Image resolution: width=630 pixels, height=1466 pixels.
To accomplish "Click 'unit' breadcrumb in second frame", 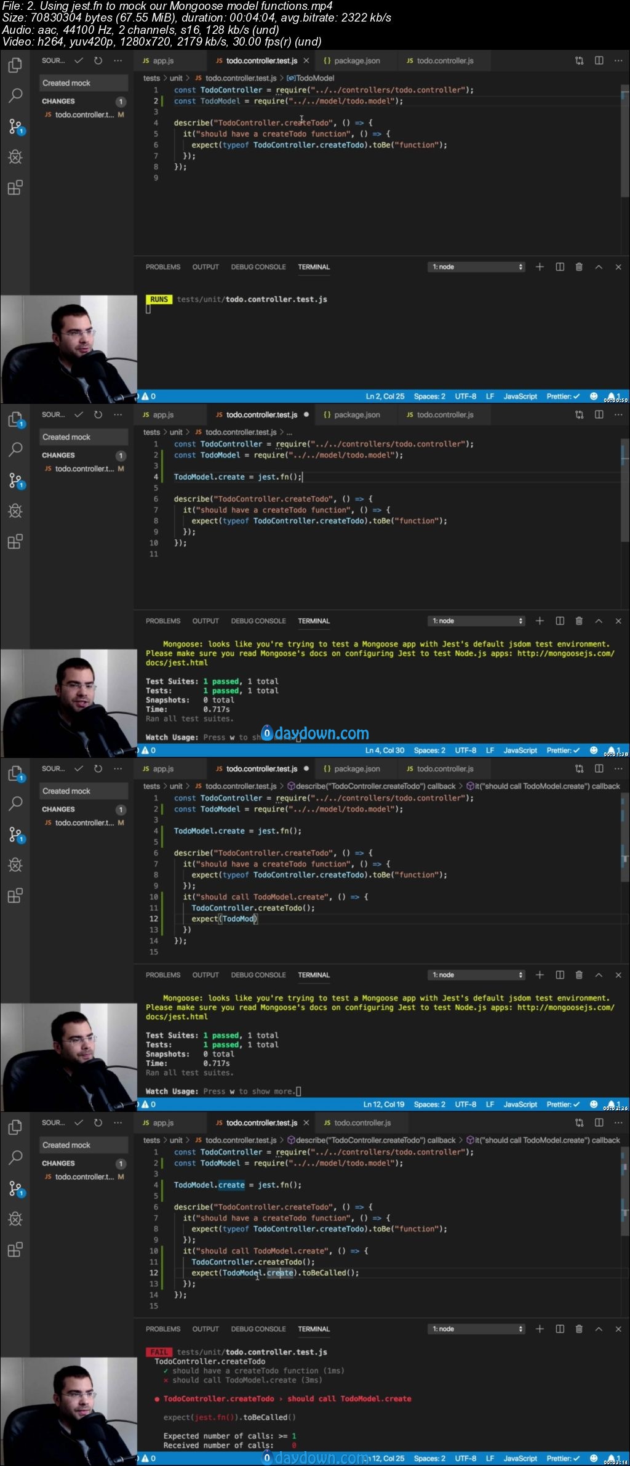I will (176, 432).
